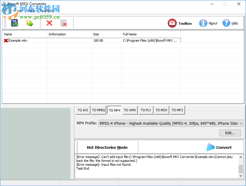The image size is (246, 186).
Task: Open the MP4 Profile dropdown
Action: point(240,123)
